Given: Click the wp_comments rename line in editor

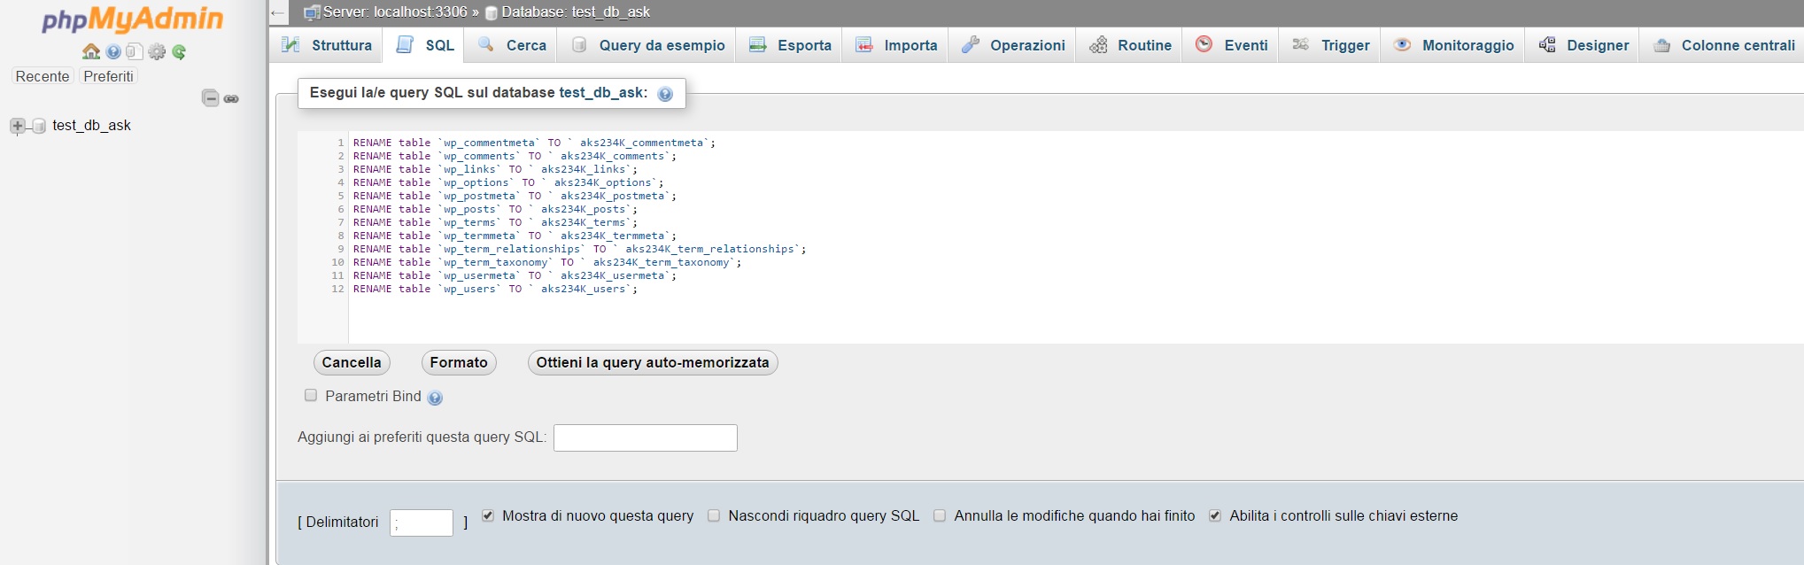Looking at the screenshot, I should [x=515, y=156].
